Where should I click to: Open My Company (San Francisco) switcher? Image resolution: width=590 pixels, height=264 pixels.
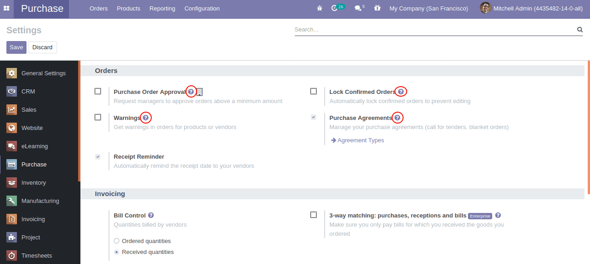(x=429, y=8)
